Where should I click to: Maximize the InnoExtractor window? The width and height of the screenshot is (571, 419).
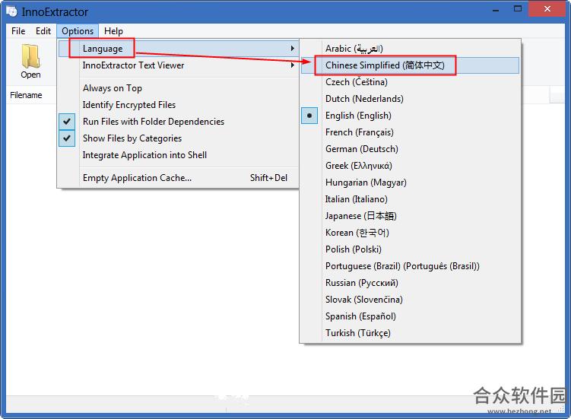518,9
